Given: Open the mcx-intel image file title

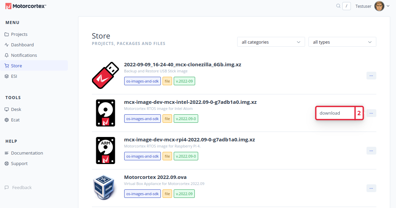Looking at the screenshot, I should pyautogui.click(x=190, y=102).
